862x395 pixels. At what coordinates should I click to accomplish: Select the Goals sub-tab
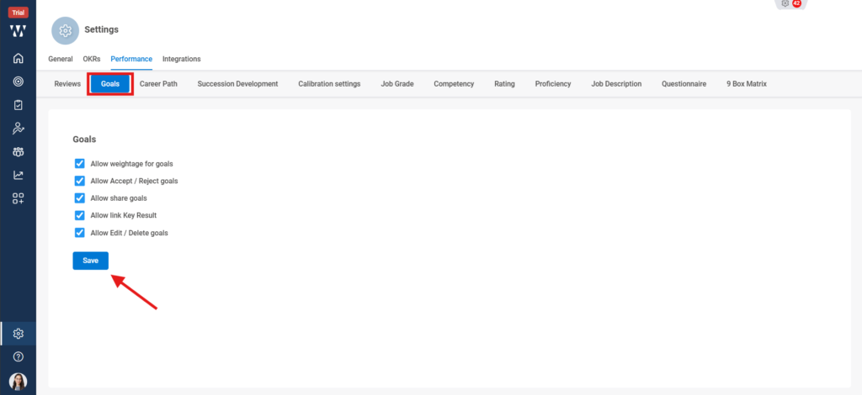pyautogui.click(x=110, y=84)
